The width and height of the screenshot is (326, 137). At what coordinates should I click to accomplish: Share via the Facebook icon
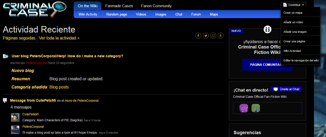pos(198,36)
